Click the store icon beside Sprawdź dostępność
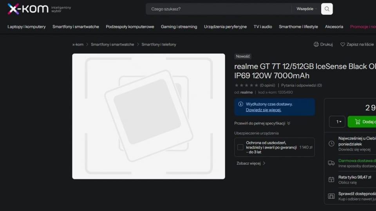Image resolution: width=376 pixels, height=211 pixels. [x=331, y=196]
